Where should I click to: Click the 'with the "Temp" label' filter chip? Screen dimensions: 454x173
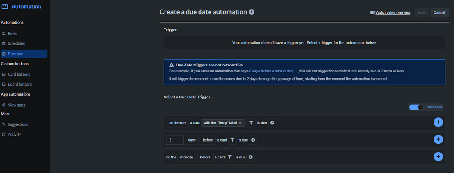coord(223,123)
